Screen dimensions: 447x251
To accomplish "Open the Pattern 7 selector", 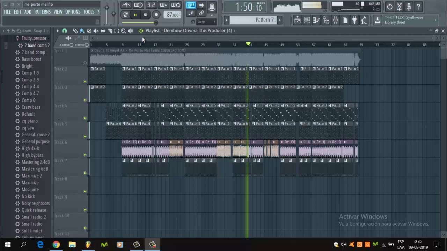I will (253, 20).
